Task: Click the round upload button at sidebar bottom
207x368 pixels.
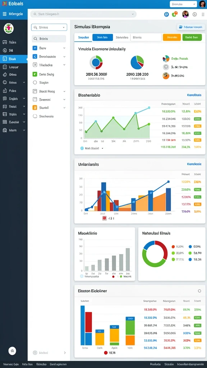Action: pos(12,351)
